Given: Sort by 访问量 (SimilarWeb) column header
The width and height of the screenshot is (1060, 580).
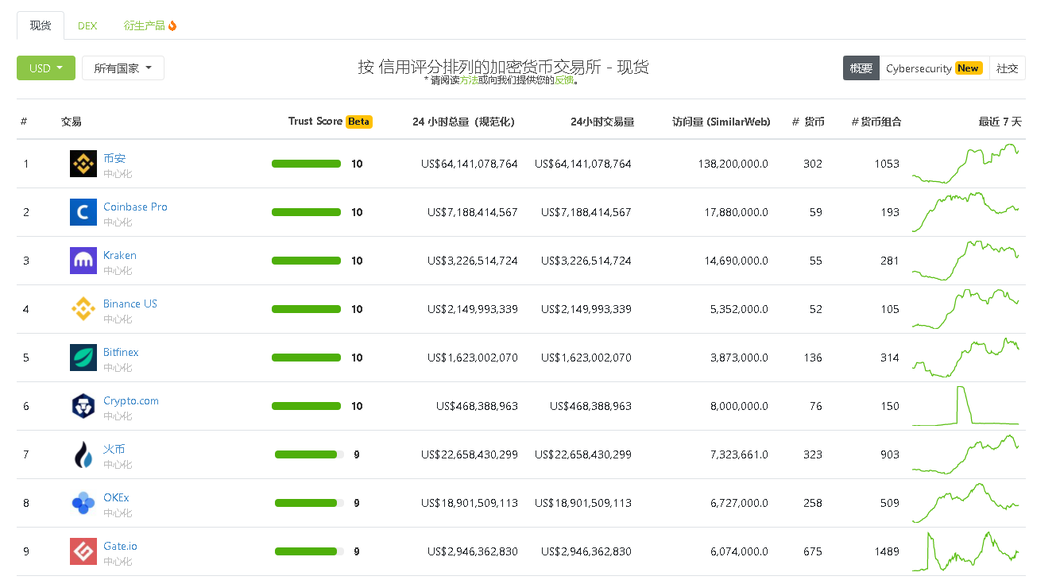Looking at the screenshot, I should click(x=721, y=122).
